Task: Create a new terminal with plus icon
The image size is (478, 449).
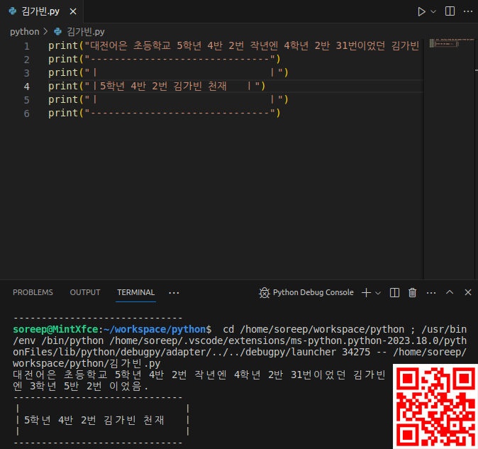Action: tap(366, 292)
